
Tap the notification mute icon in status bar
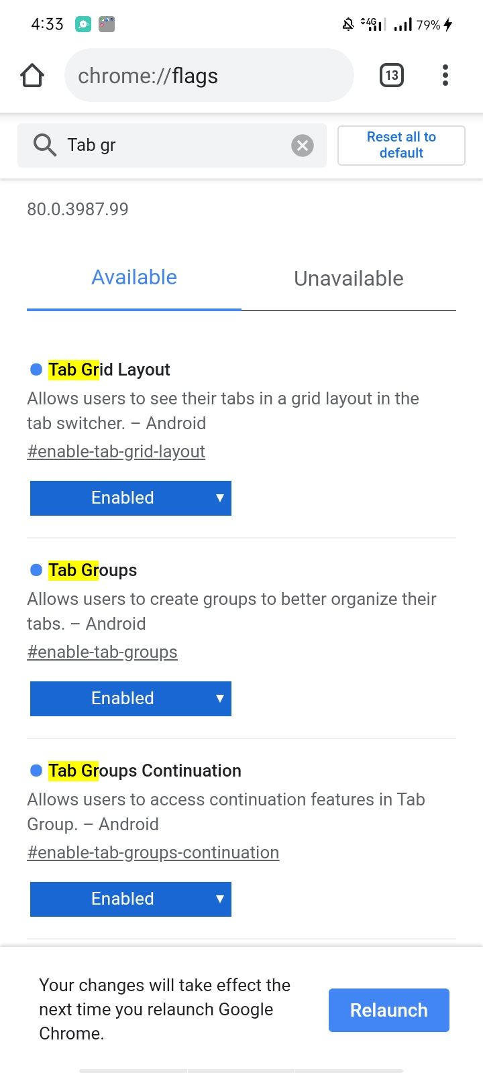[x=347, y=23]
